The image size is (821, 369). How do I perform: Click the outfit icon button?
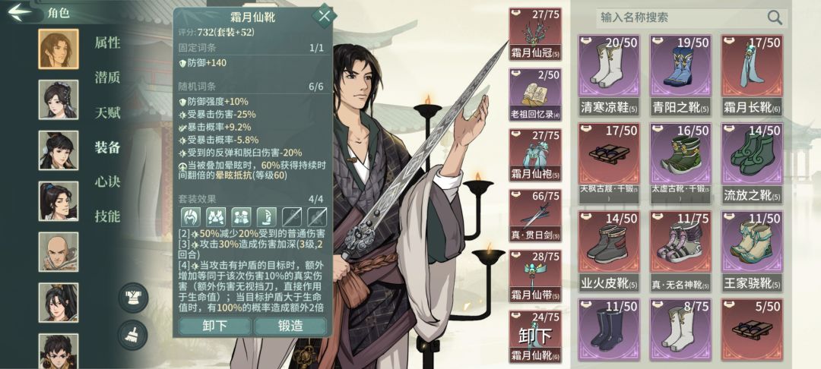[x=133, y=298]
